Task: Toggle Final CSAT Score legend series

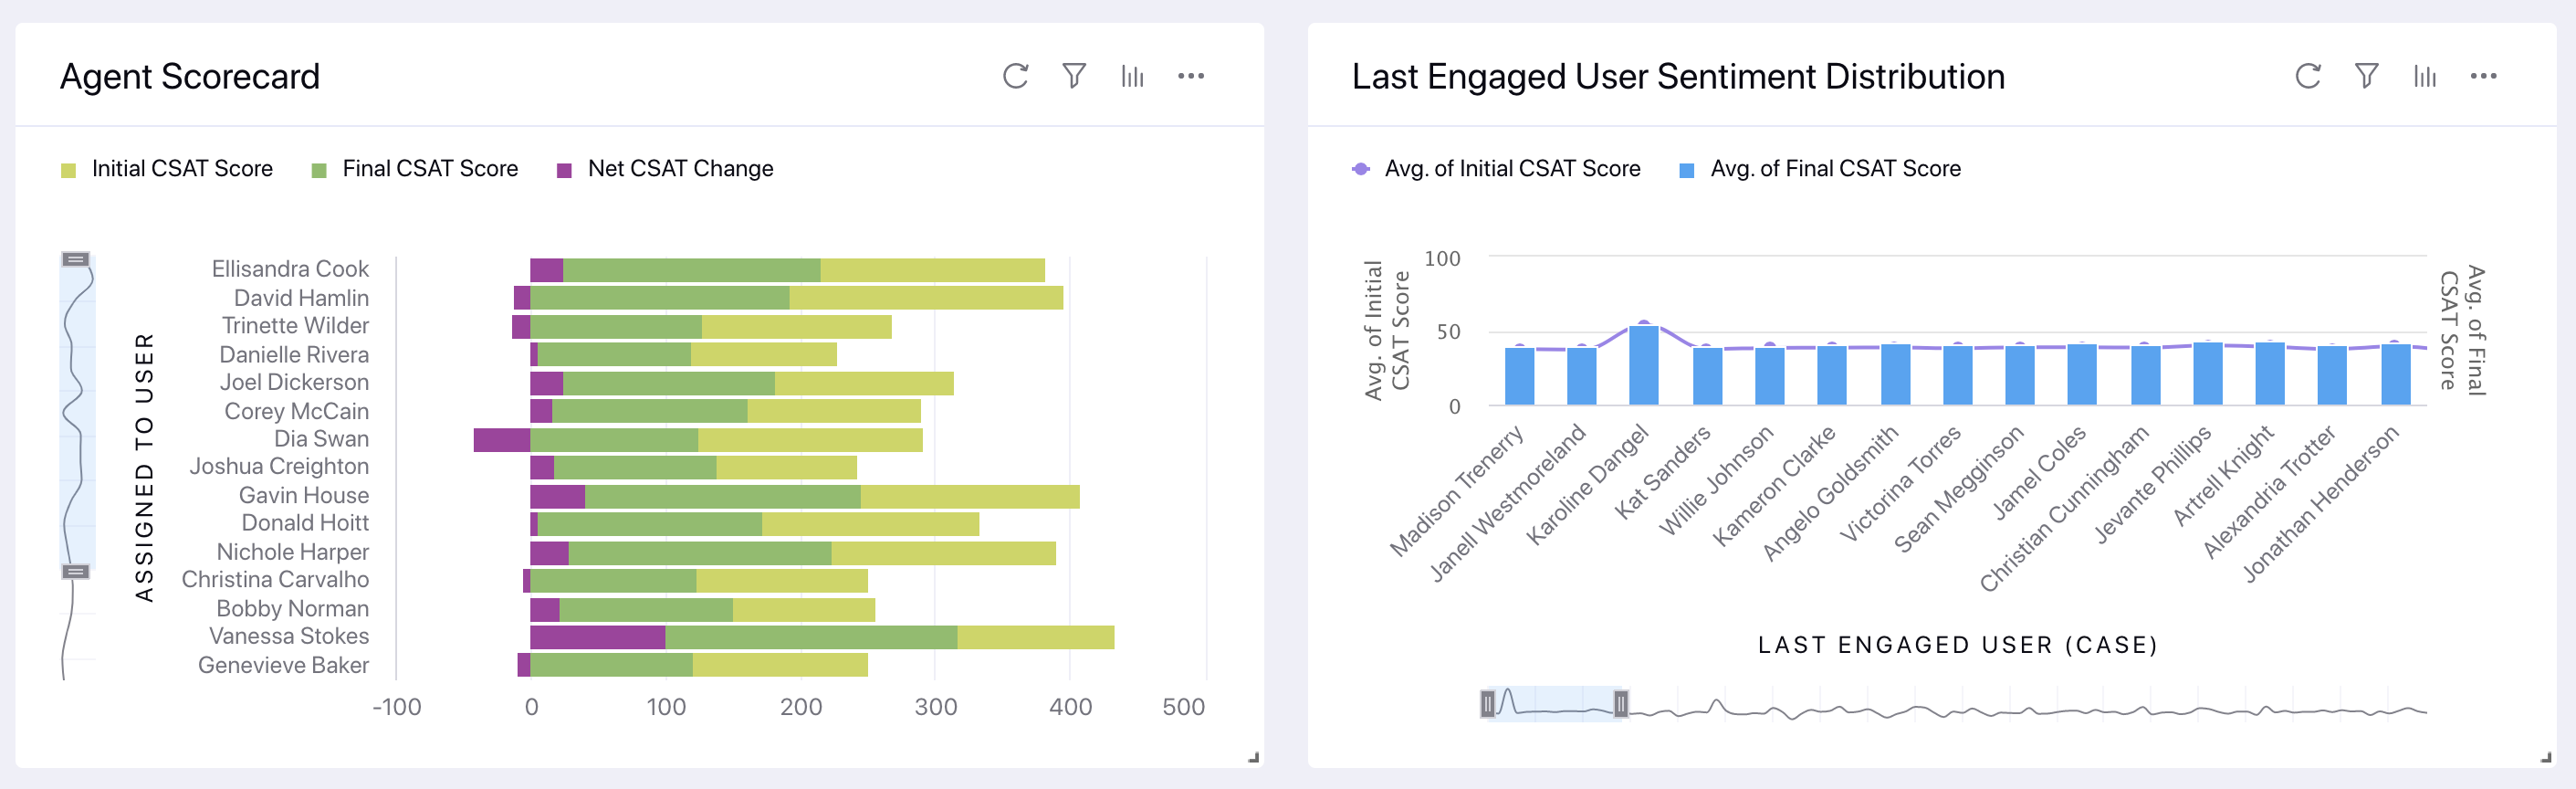Action: pos(415,169)
